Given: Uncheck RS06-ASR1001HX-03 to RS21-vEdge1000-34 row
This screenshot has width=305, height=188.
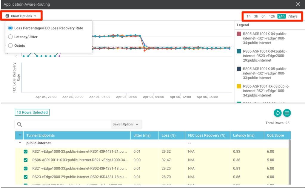Looking at the screenshot, I should [25, 160].
